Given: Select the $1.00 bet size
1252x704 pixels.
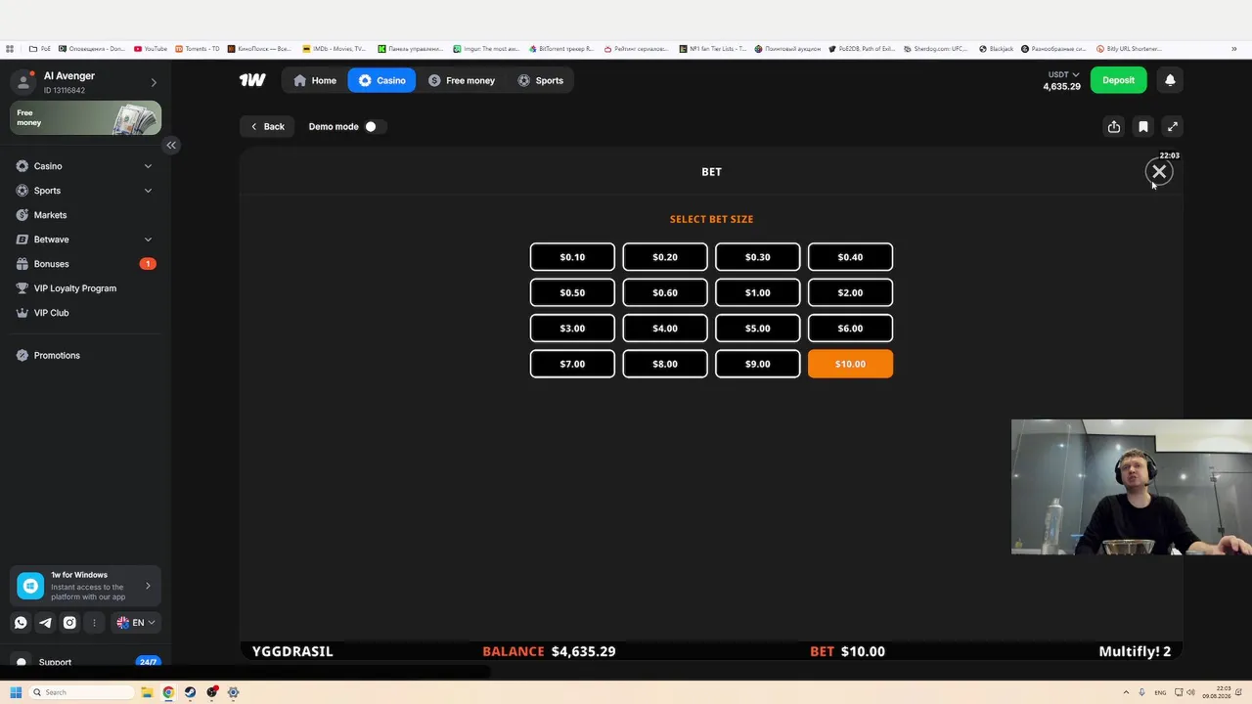Looking at the screenshot, I should click(x=757, y=292).
